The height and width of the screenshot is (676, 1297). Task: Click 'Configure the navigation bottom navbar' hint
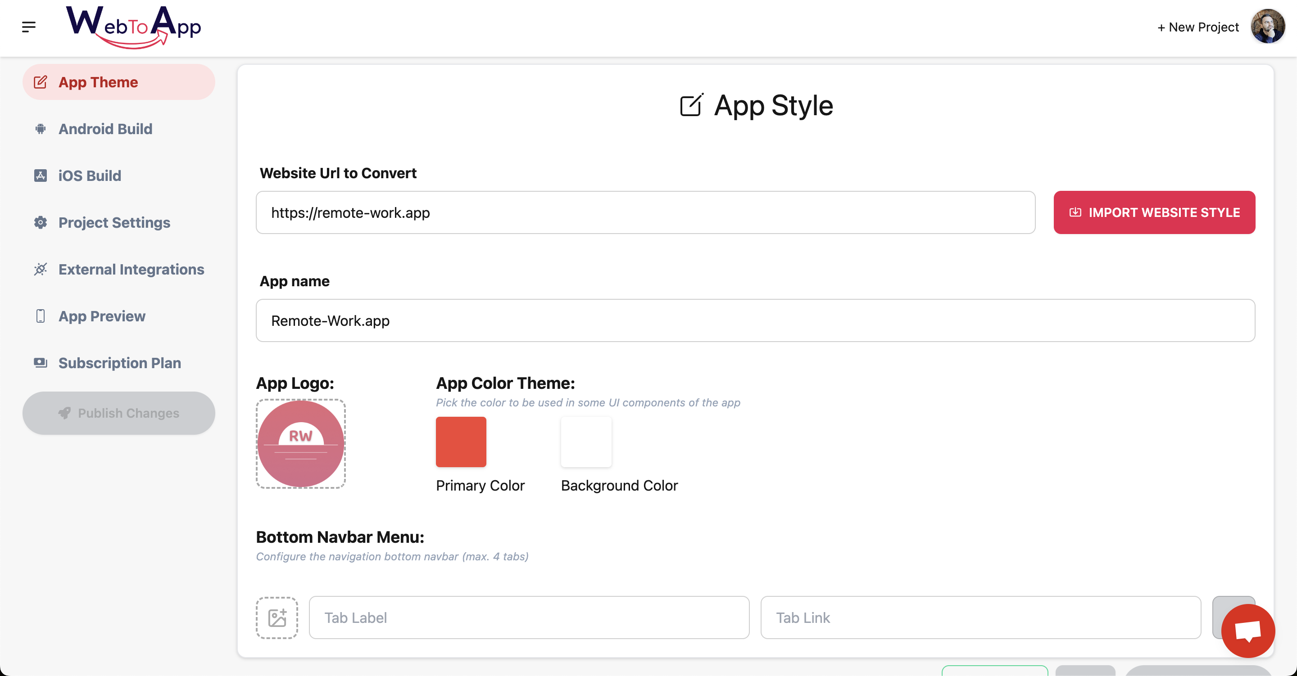tap(392, 557)
